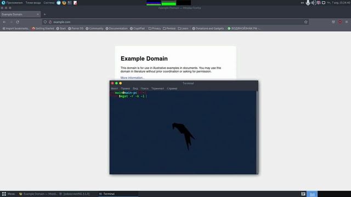
Task: Open the CryptPad bookmark
Action: (x=138, y=28)
